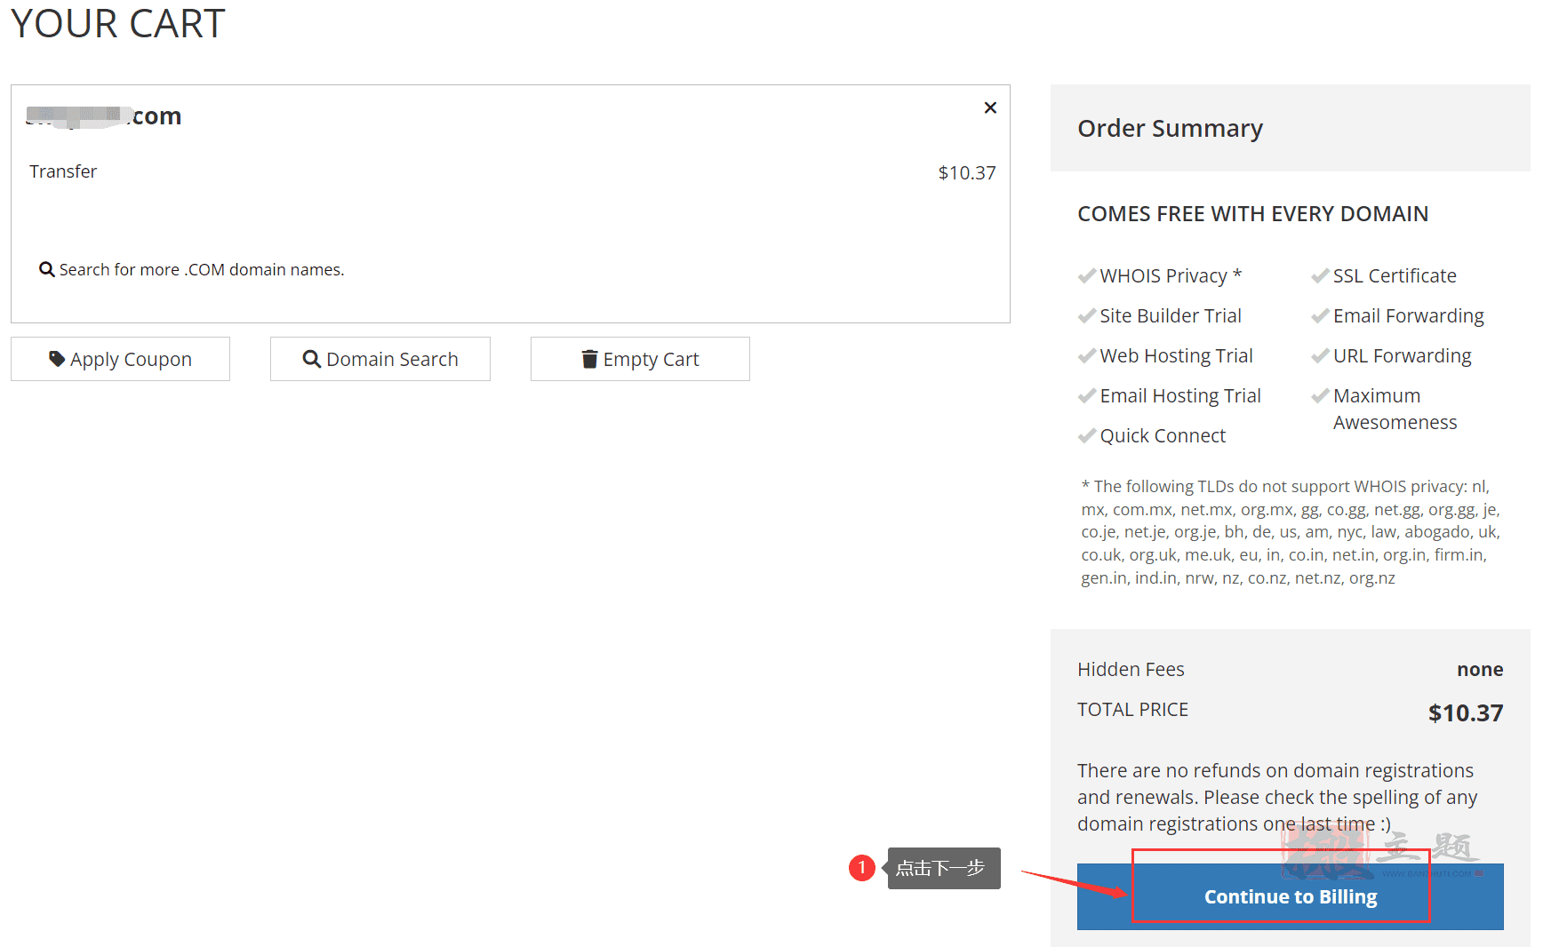Click the checkmark icon next to Web Hosting Trial
The image size is (1559, 947).
click(1086, 355)
